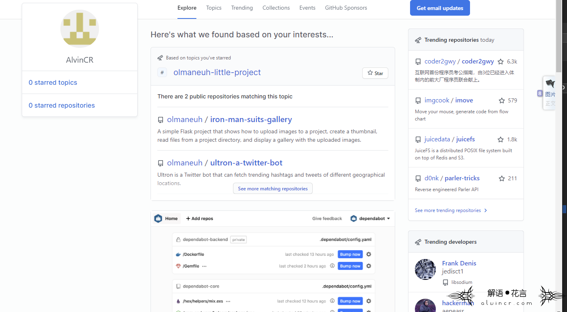567x312 pixels.
Task: Open the Trending tab
Action: coord(242,8)
